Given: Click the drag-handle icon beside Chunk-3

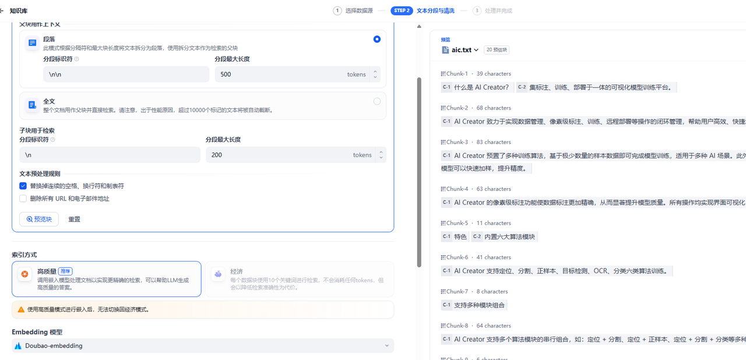Looking at the screenshot, I should click(443, 142).
